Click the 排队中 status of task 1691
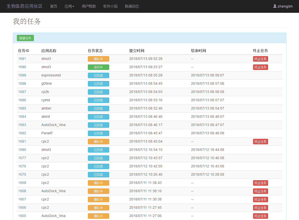 [98, 59]
